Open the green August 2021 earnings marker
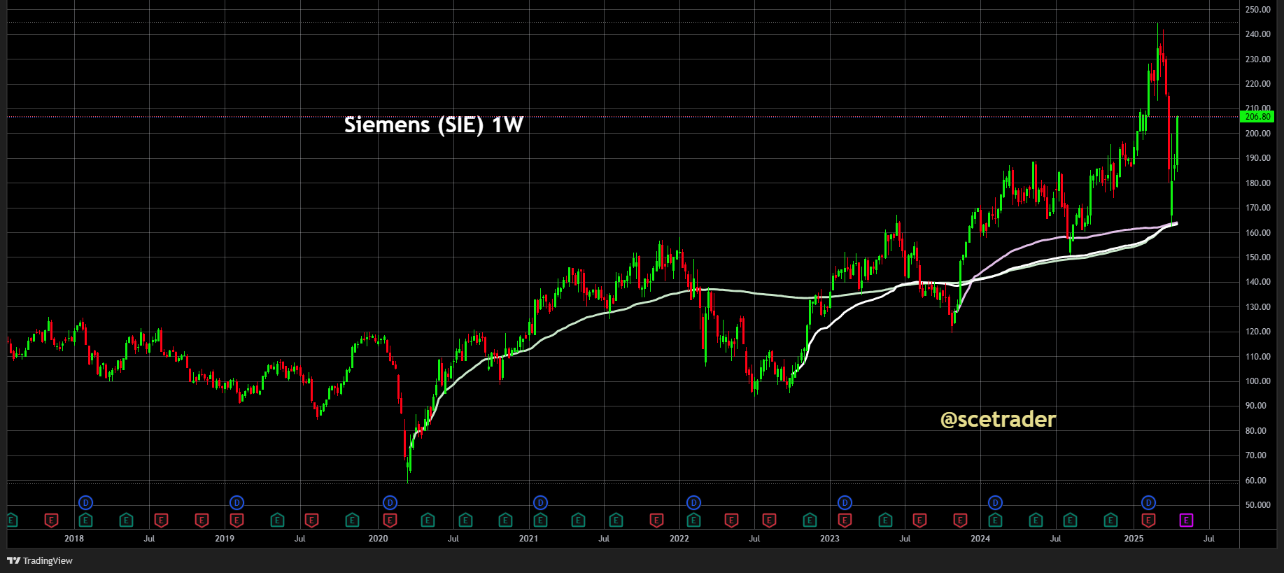The width and height of the screenshot is (1284, 573). click(x=616, y=520)
